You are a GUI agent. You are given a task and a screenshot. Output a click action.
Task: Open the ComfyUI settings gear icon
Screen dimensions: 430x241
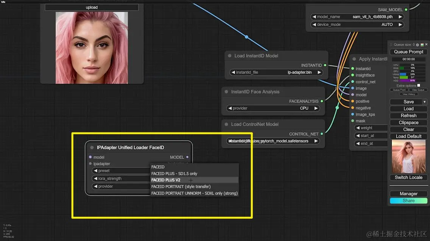418,45
